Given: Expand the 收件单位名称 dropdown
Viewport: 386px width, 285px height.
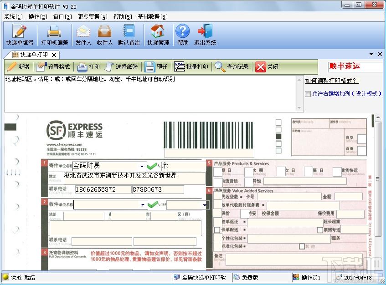Looking at the screenshot, I should click(x=143, y=205).
